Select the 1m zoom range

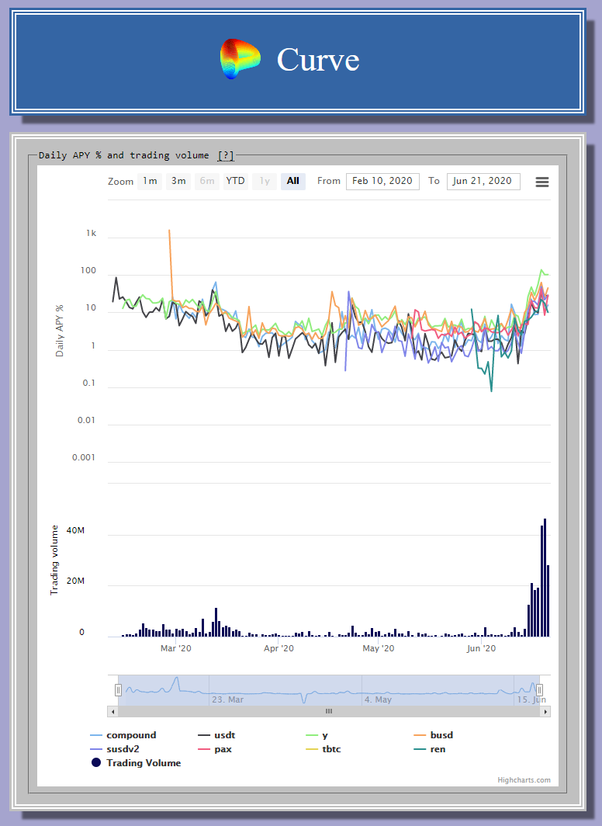click(150, 182)
